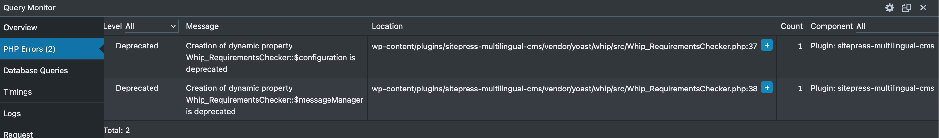Viewport: 939px width, 138px height.
Task: Open the PHP Errors (2) panel
Action: (x=29, y=49)
